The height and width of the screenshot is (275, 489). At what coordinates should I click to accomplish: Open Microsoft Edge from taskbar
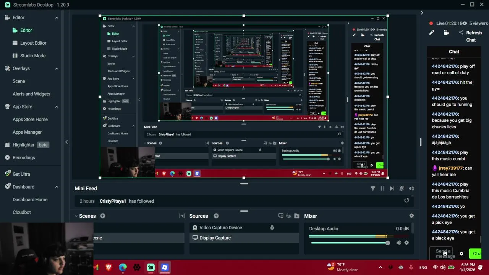click(123, 267)
